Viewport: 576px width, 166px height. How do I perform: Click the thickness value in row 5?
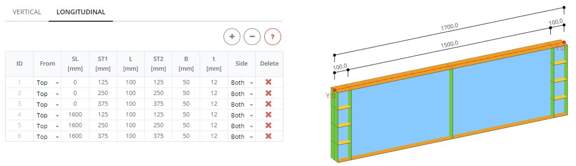[x=214, y=126]
